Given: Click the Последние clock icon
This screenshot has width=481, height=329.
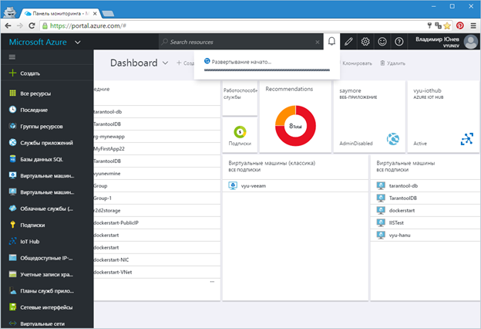Looking at the screenshot, I should tap(12, 110).
